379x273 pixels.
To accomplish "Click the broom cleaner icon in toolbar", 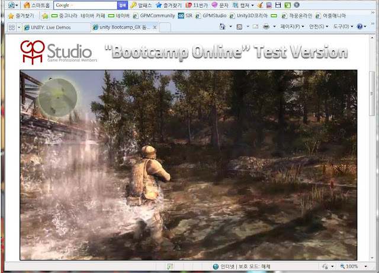I will click(x=260, y=5).
